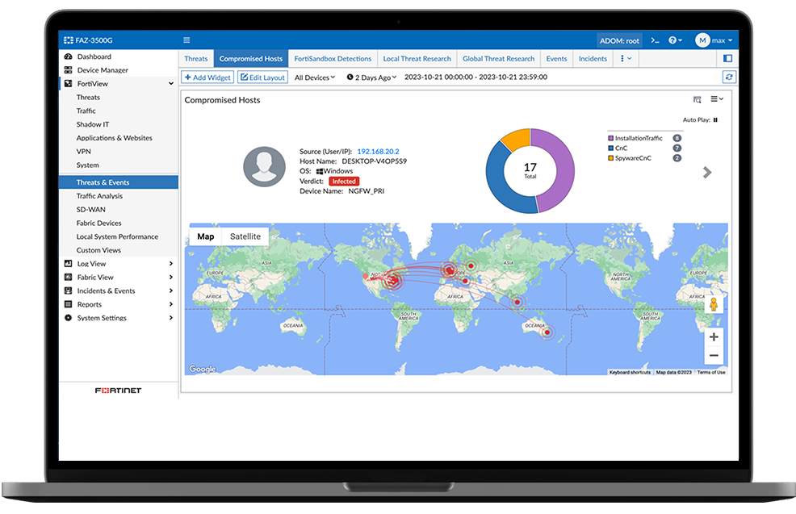Image resolution: width=796 pixels, height=514 pixels.
Task: Select Local System Performance item
Action: pyautogui.click(x=117, y=236)
